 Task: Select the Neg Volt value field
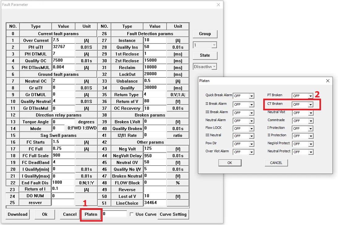[x=155, y=149]
